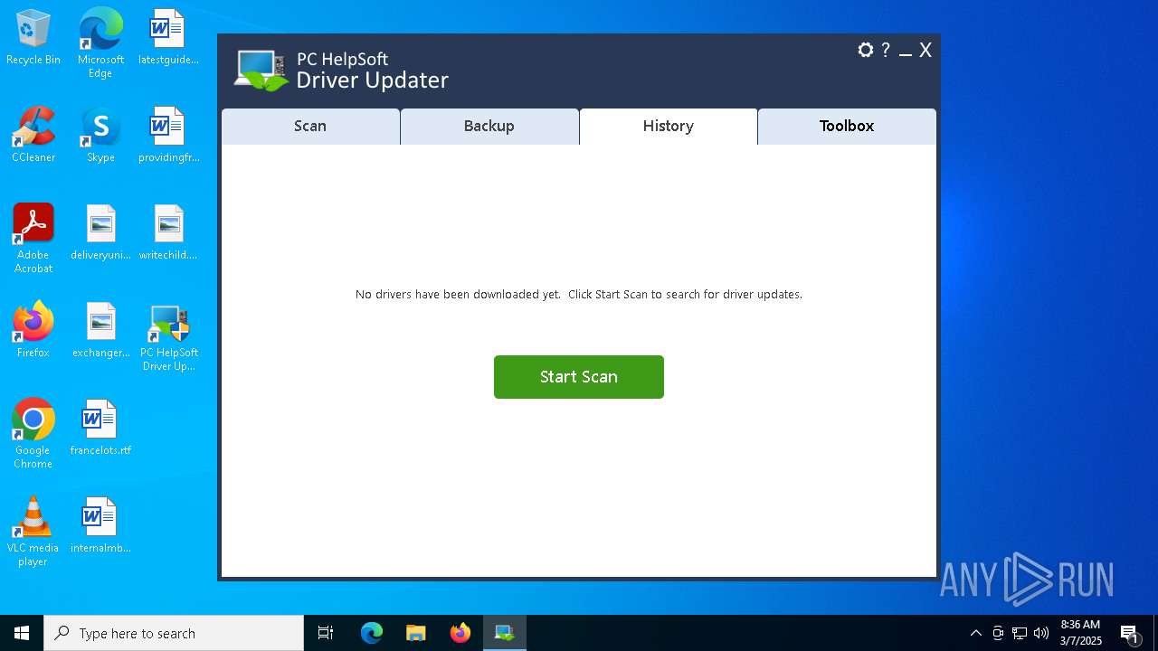Select francelots.rtf document icon

pos(100,429)
